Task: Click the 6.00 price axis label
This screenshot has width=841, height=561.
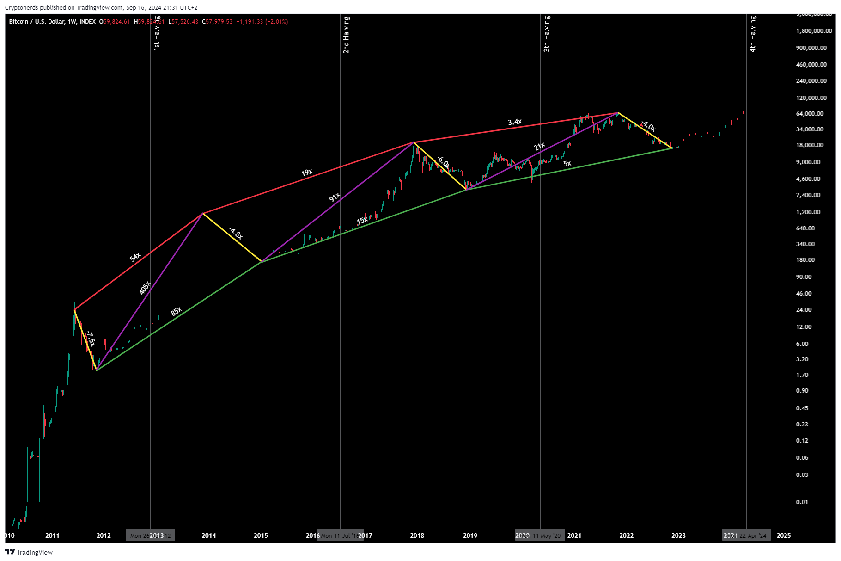Action: tap(802, 344)
